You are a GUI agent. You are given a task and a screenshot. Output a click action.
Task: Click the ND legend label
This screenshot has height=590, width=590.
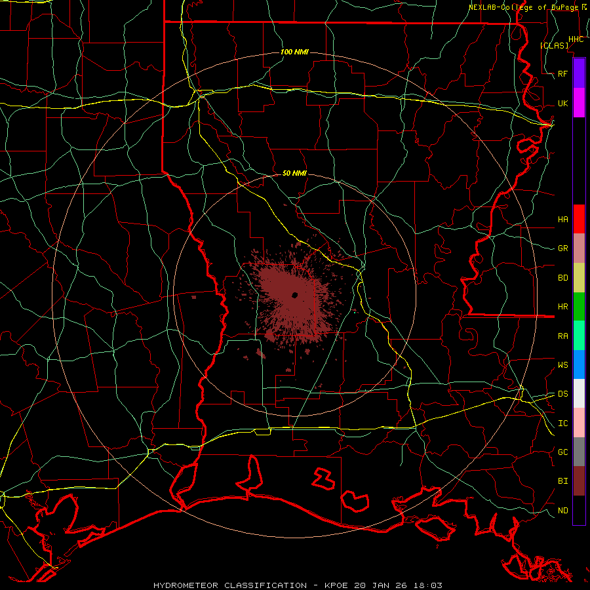[562, 511]
